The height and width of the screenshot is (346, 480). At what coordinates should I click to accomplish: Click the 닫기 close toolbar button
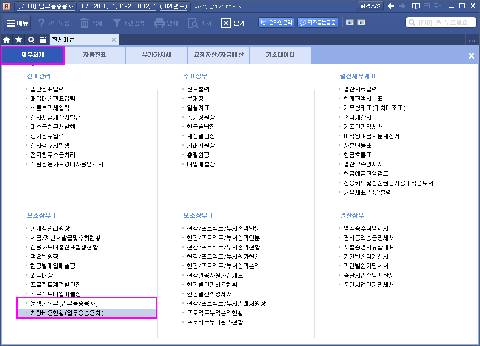click(x=233, y=23)
